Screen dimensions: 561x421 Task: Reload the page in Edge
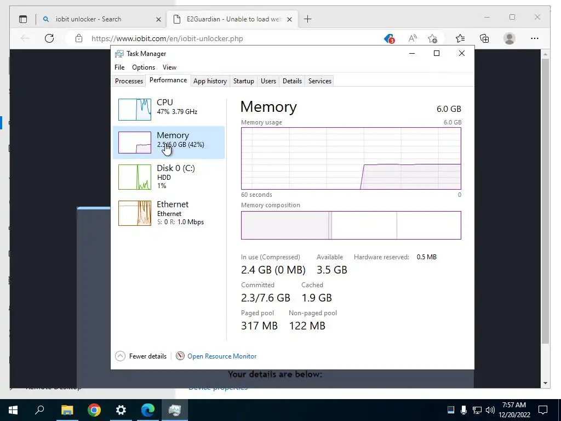[49, 38]
